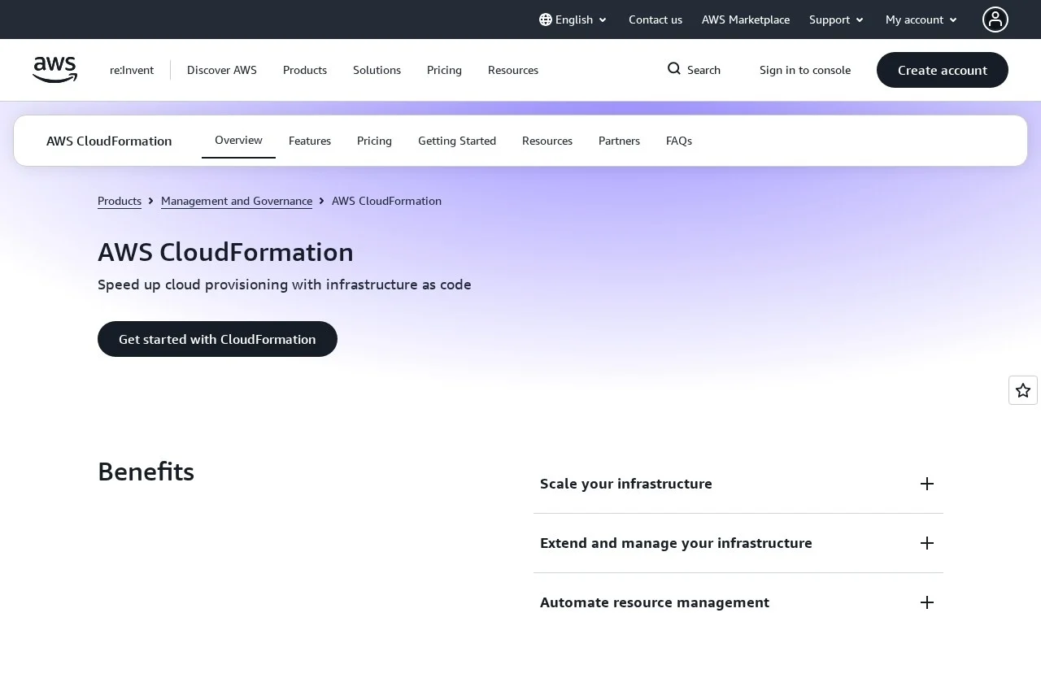Open the Pricing tab for CloudFormation
Viewport: 1041px width, 691px height.
tap(374, 141)
